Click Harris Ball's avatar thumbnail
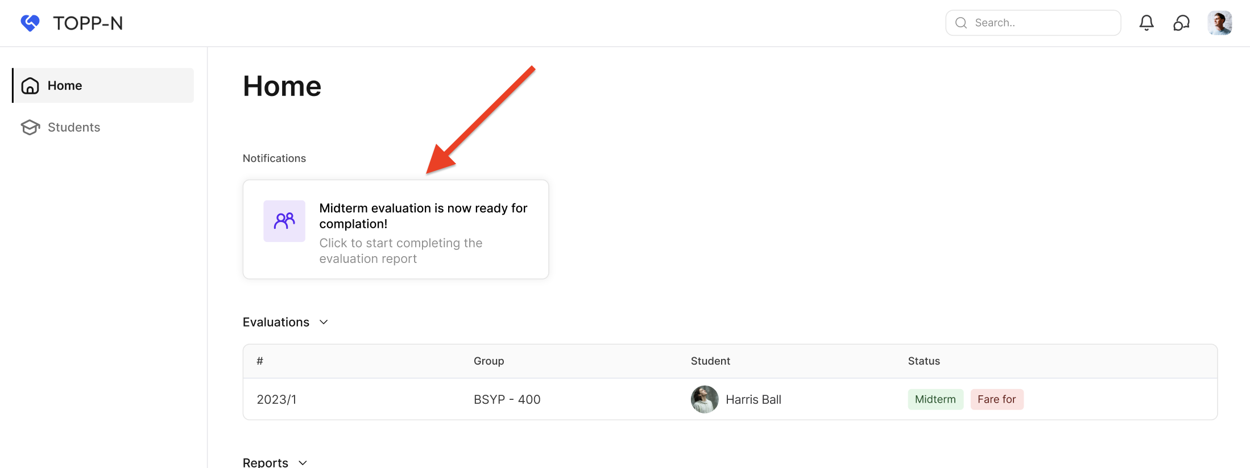Image resolution: width=1250 pixels, height=468 pixels. point(705,399)
